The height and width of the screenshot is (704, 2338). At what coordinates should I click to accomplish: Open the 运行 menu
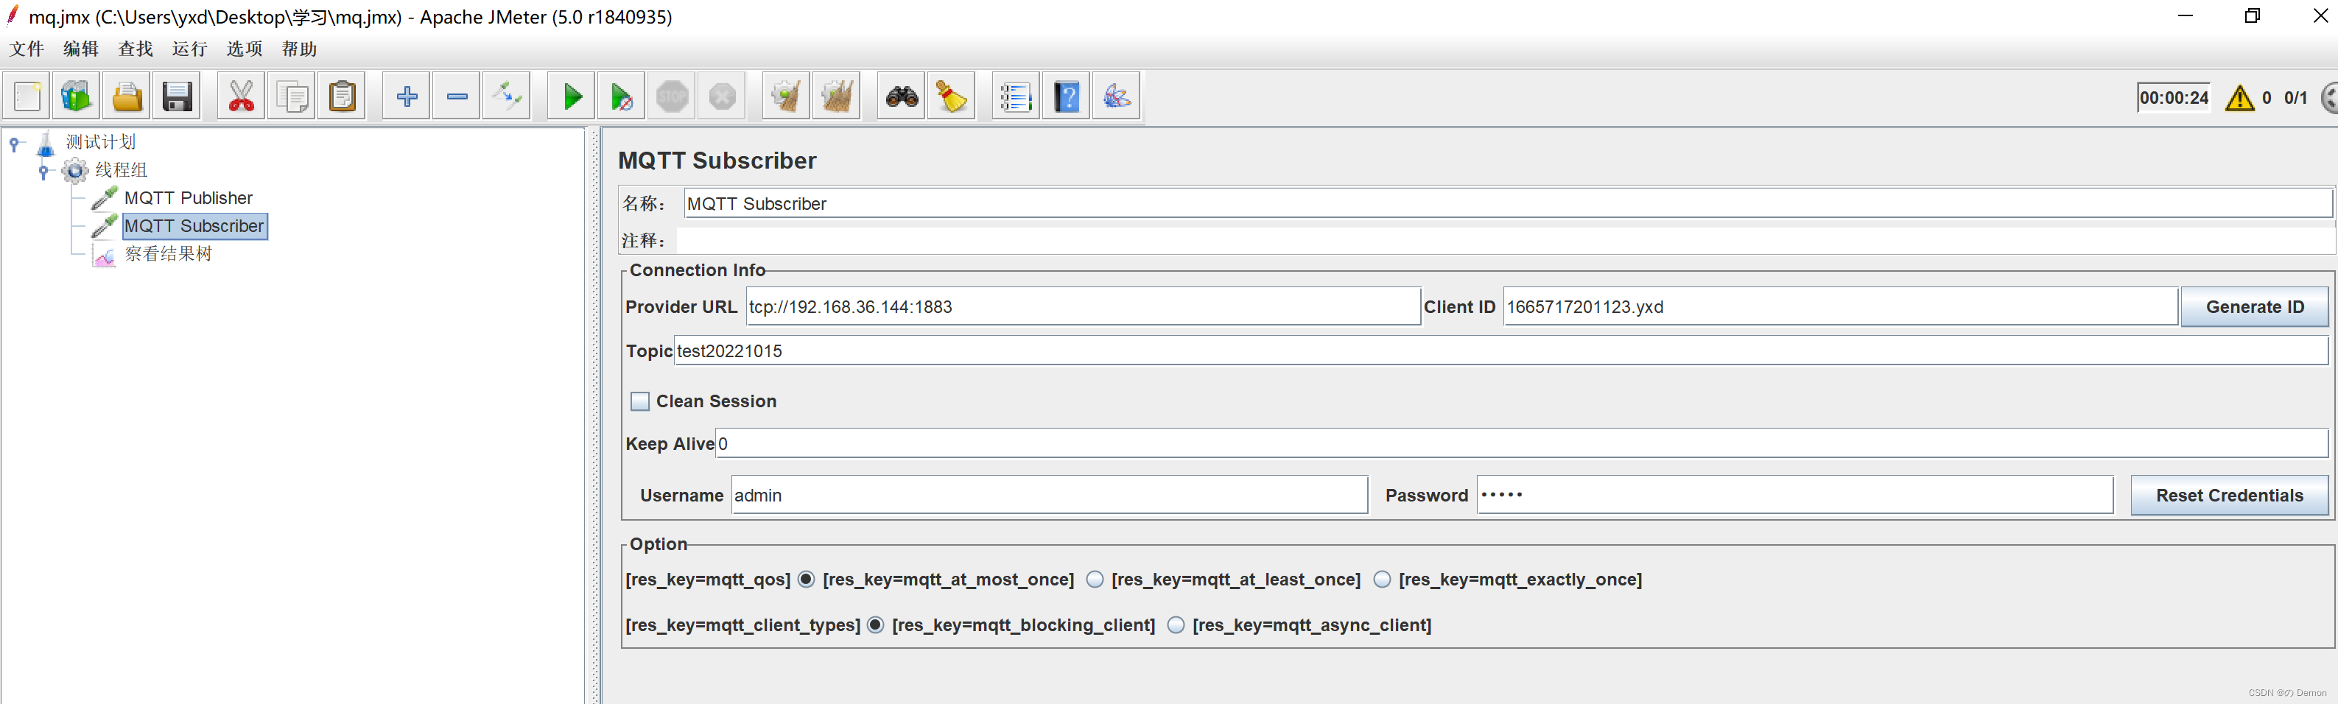190,49
